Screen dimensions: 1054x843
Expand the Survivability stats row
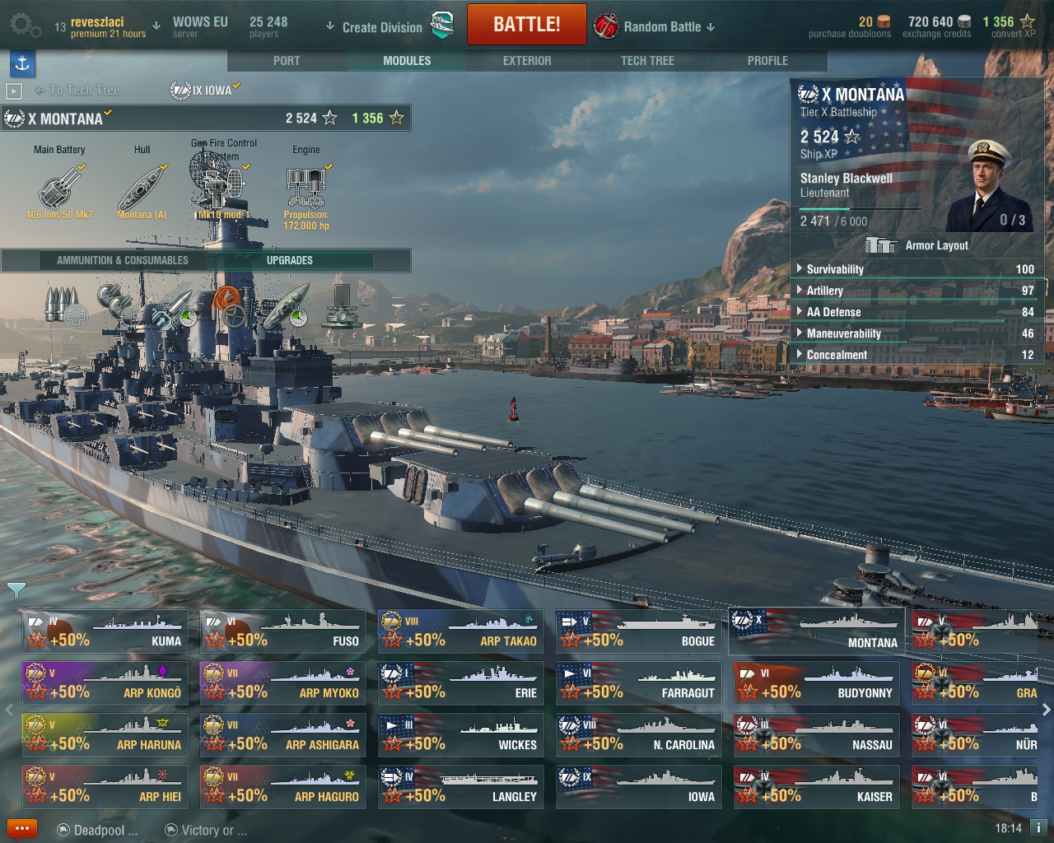[916, 269]
